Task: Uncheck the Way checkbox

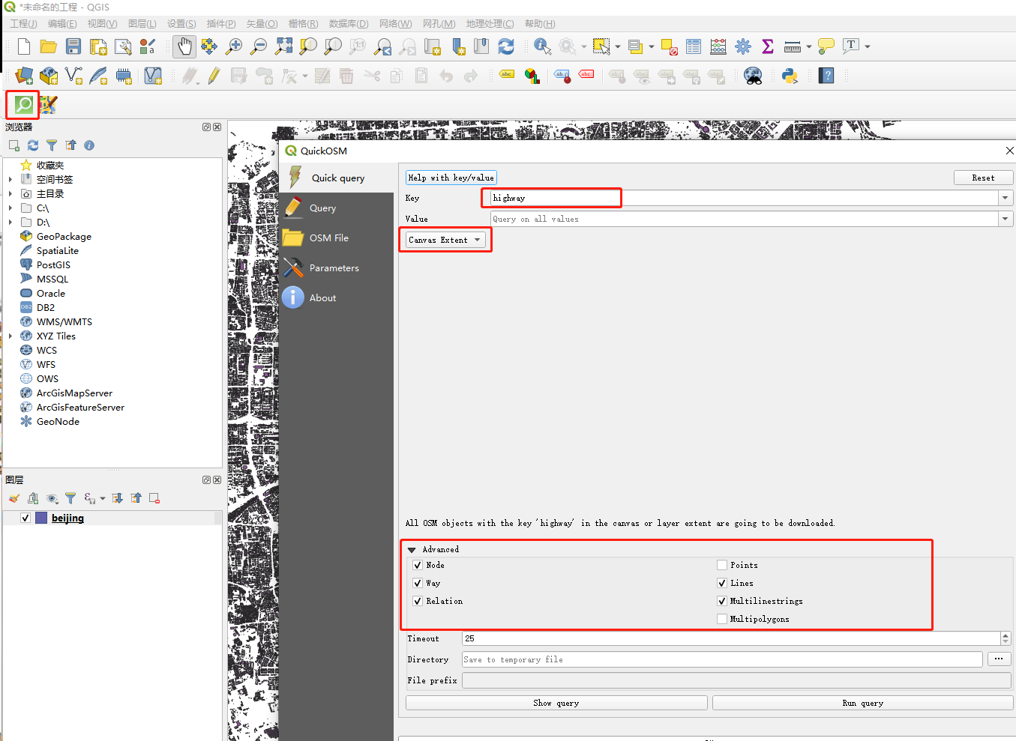Action: (418, 583)
